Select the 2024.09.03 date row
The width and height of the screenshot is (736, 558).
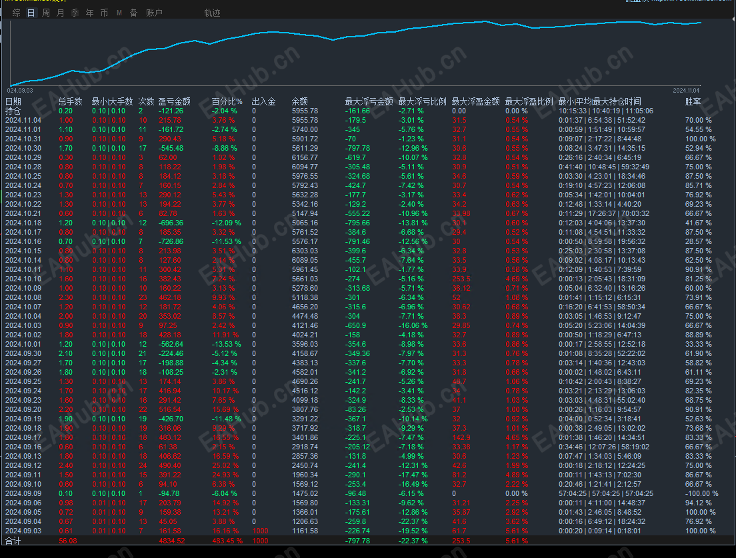click(23, 531)
